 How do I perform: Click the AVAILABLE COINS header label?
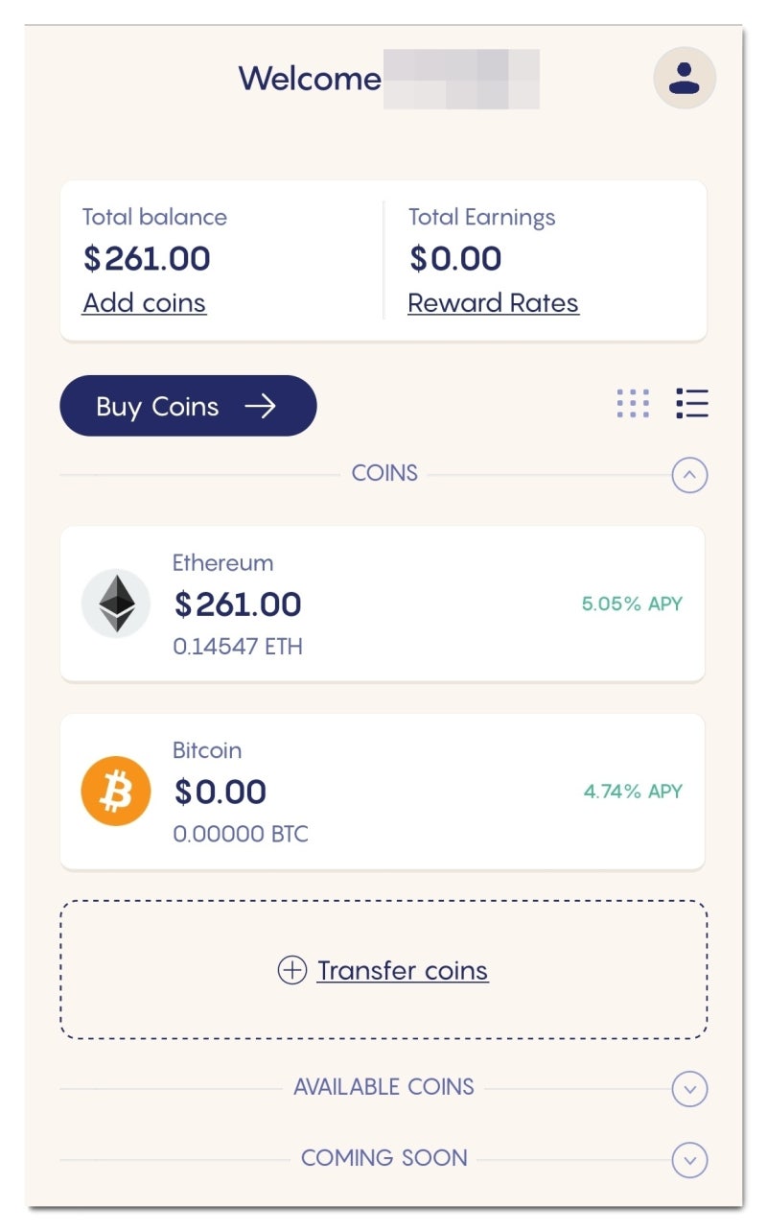point(383,1087)
